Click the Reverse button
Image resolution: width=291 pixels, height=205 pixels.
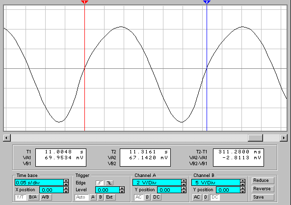coord(263,189)
